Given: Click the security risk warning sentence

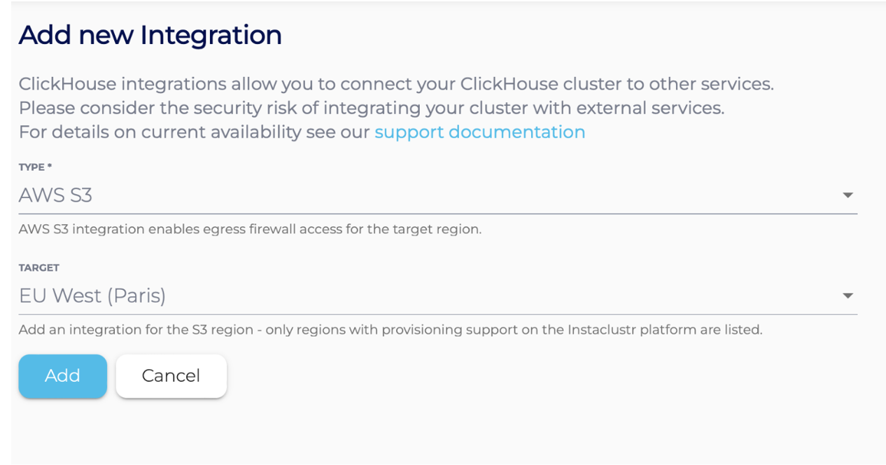Looking at the screenshot, I should tap(371, 109).
